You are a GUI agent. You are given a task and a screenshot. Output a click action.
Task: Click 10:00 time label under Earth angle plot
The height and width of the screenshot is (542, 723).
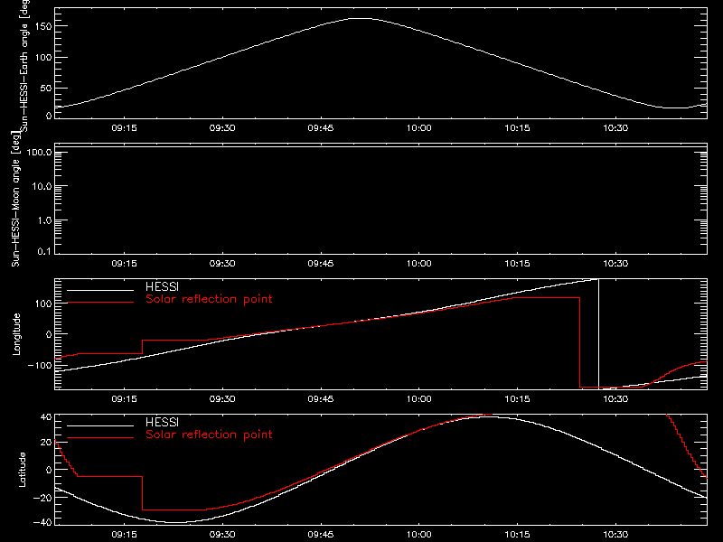[418, 128]
